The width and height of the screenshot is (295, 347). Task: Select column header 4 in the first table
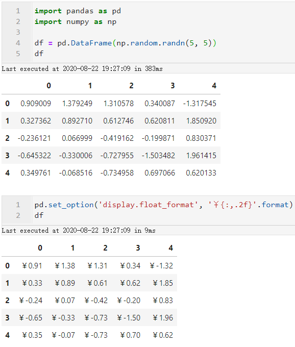coord(214,86)
